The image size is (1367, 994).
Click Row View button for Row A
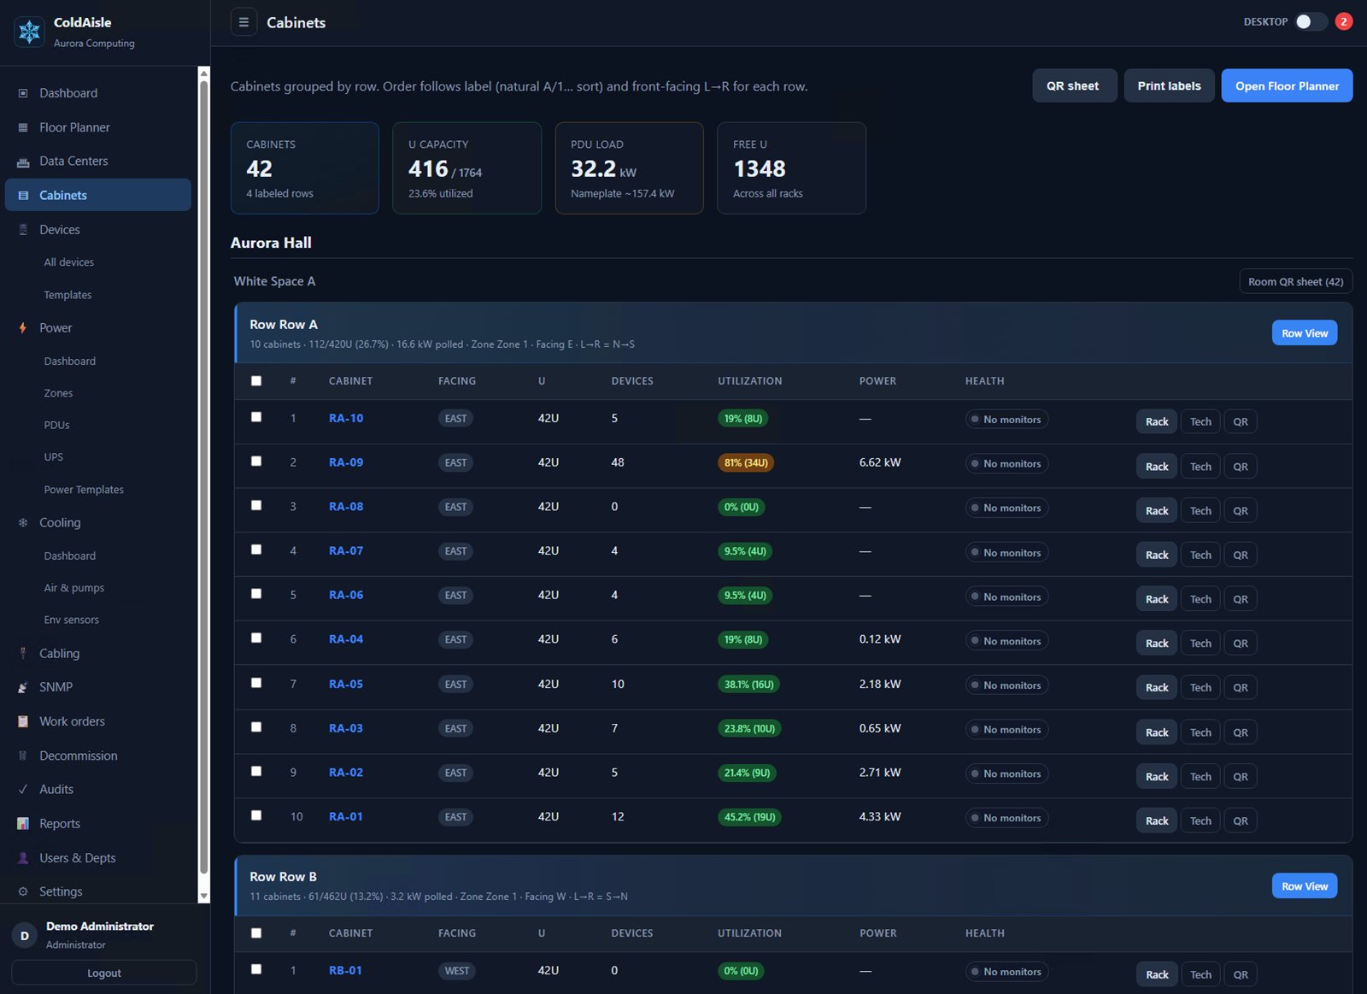1305,333
